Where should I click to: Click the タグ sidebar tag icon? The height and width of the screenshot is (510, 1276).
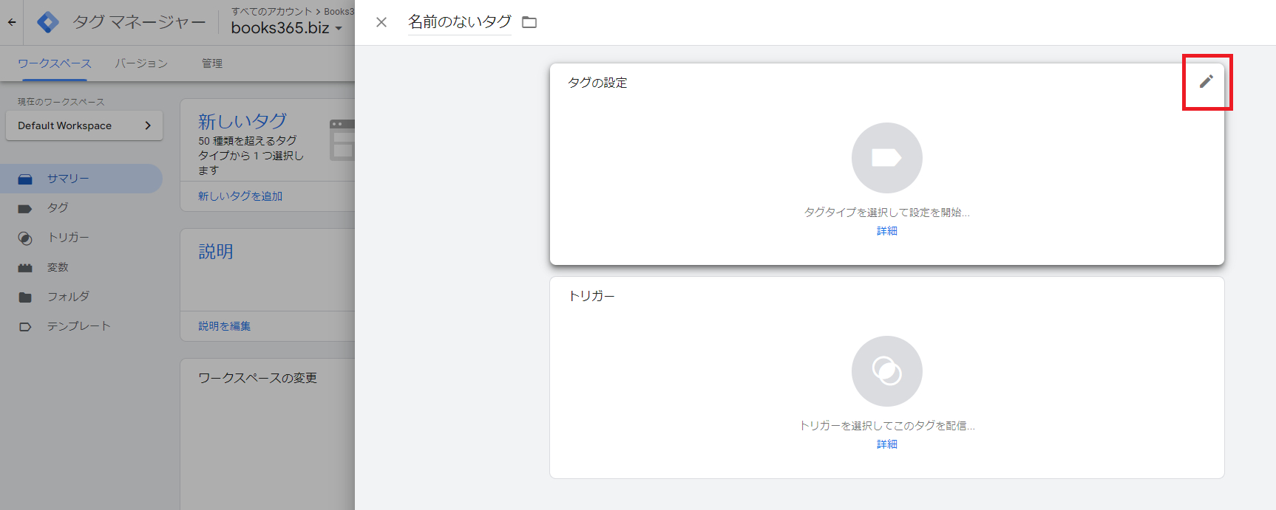point(25,209)
